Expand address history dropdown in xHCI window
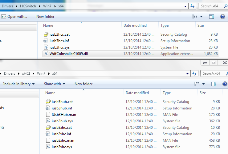The height and width of the screenshot is (154, 228). pos(187,74)
